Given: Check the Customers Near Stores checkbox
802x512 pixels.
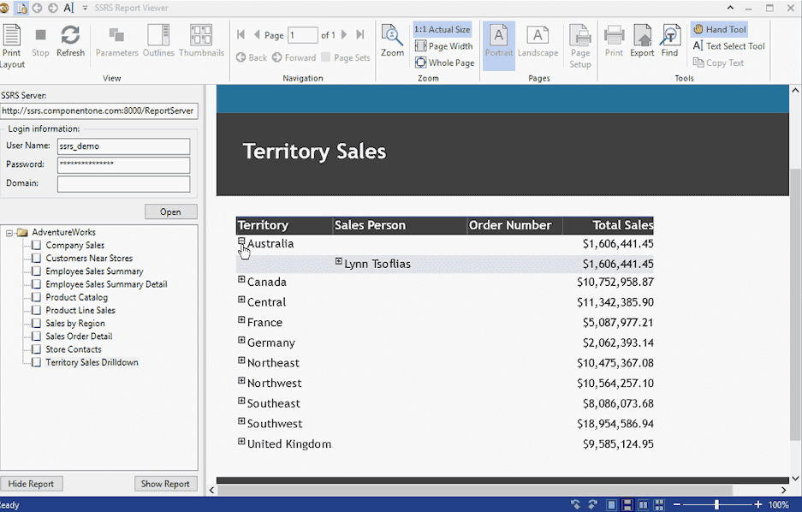Looking at the screenshot, I should (x=36, y=259).
